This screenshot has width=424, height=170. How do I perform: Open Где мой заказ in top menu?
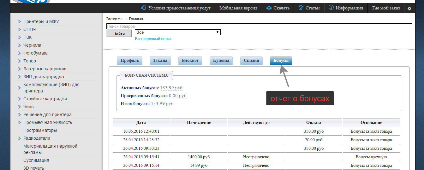coord(386,8)
